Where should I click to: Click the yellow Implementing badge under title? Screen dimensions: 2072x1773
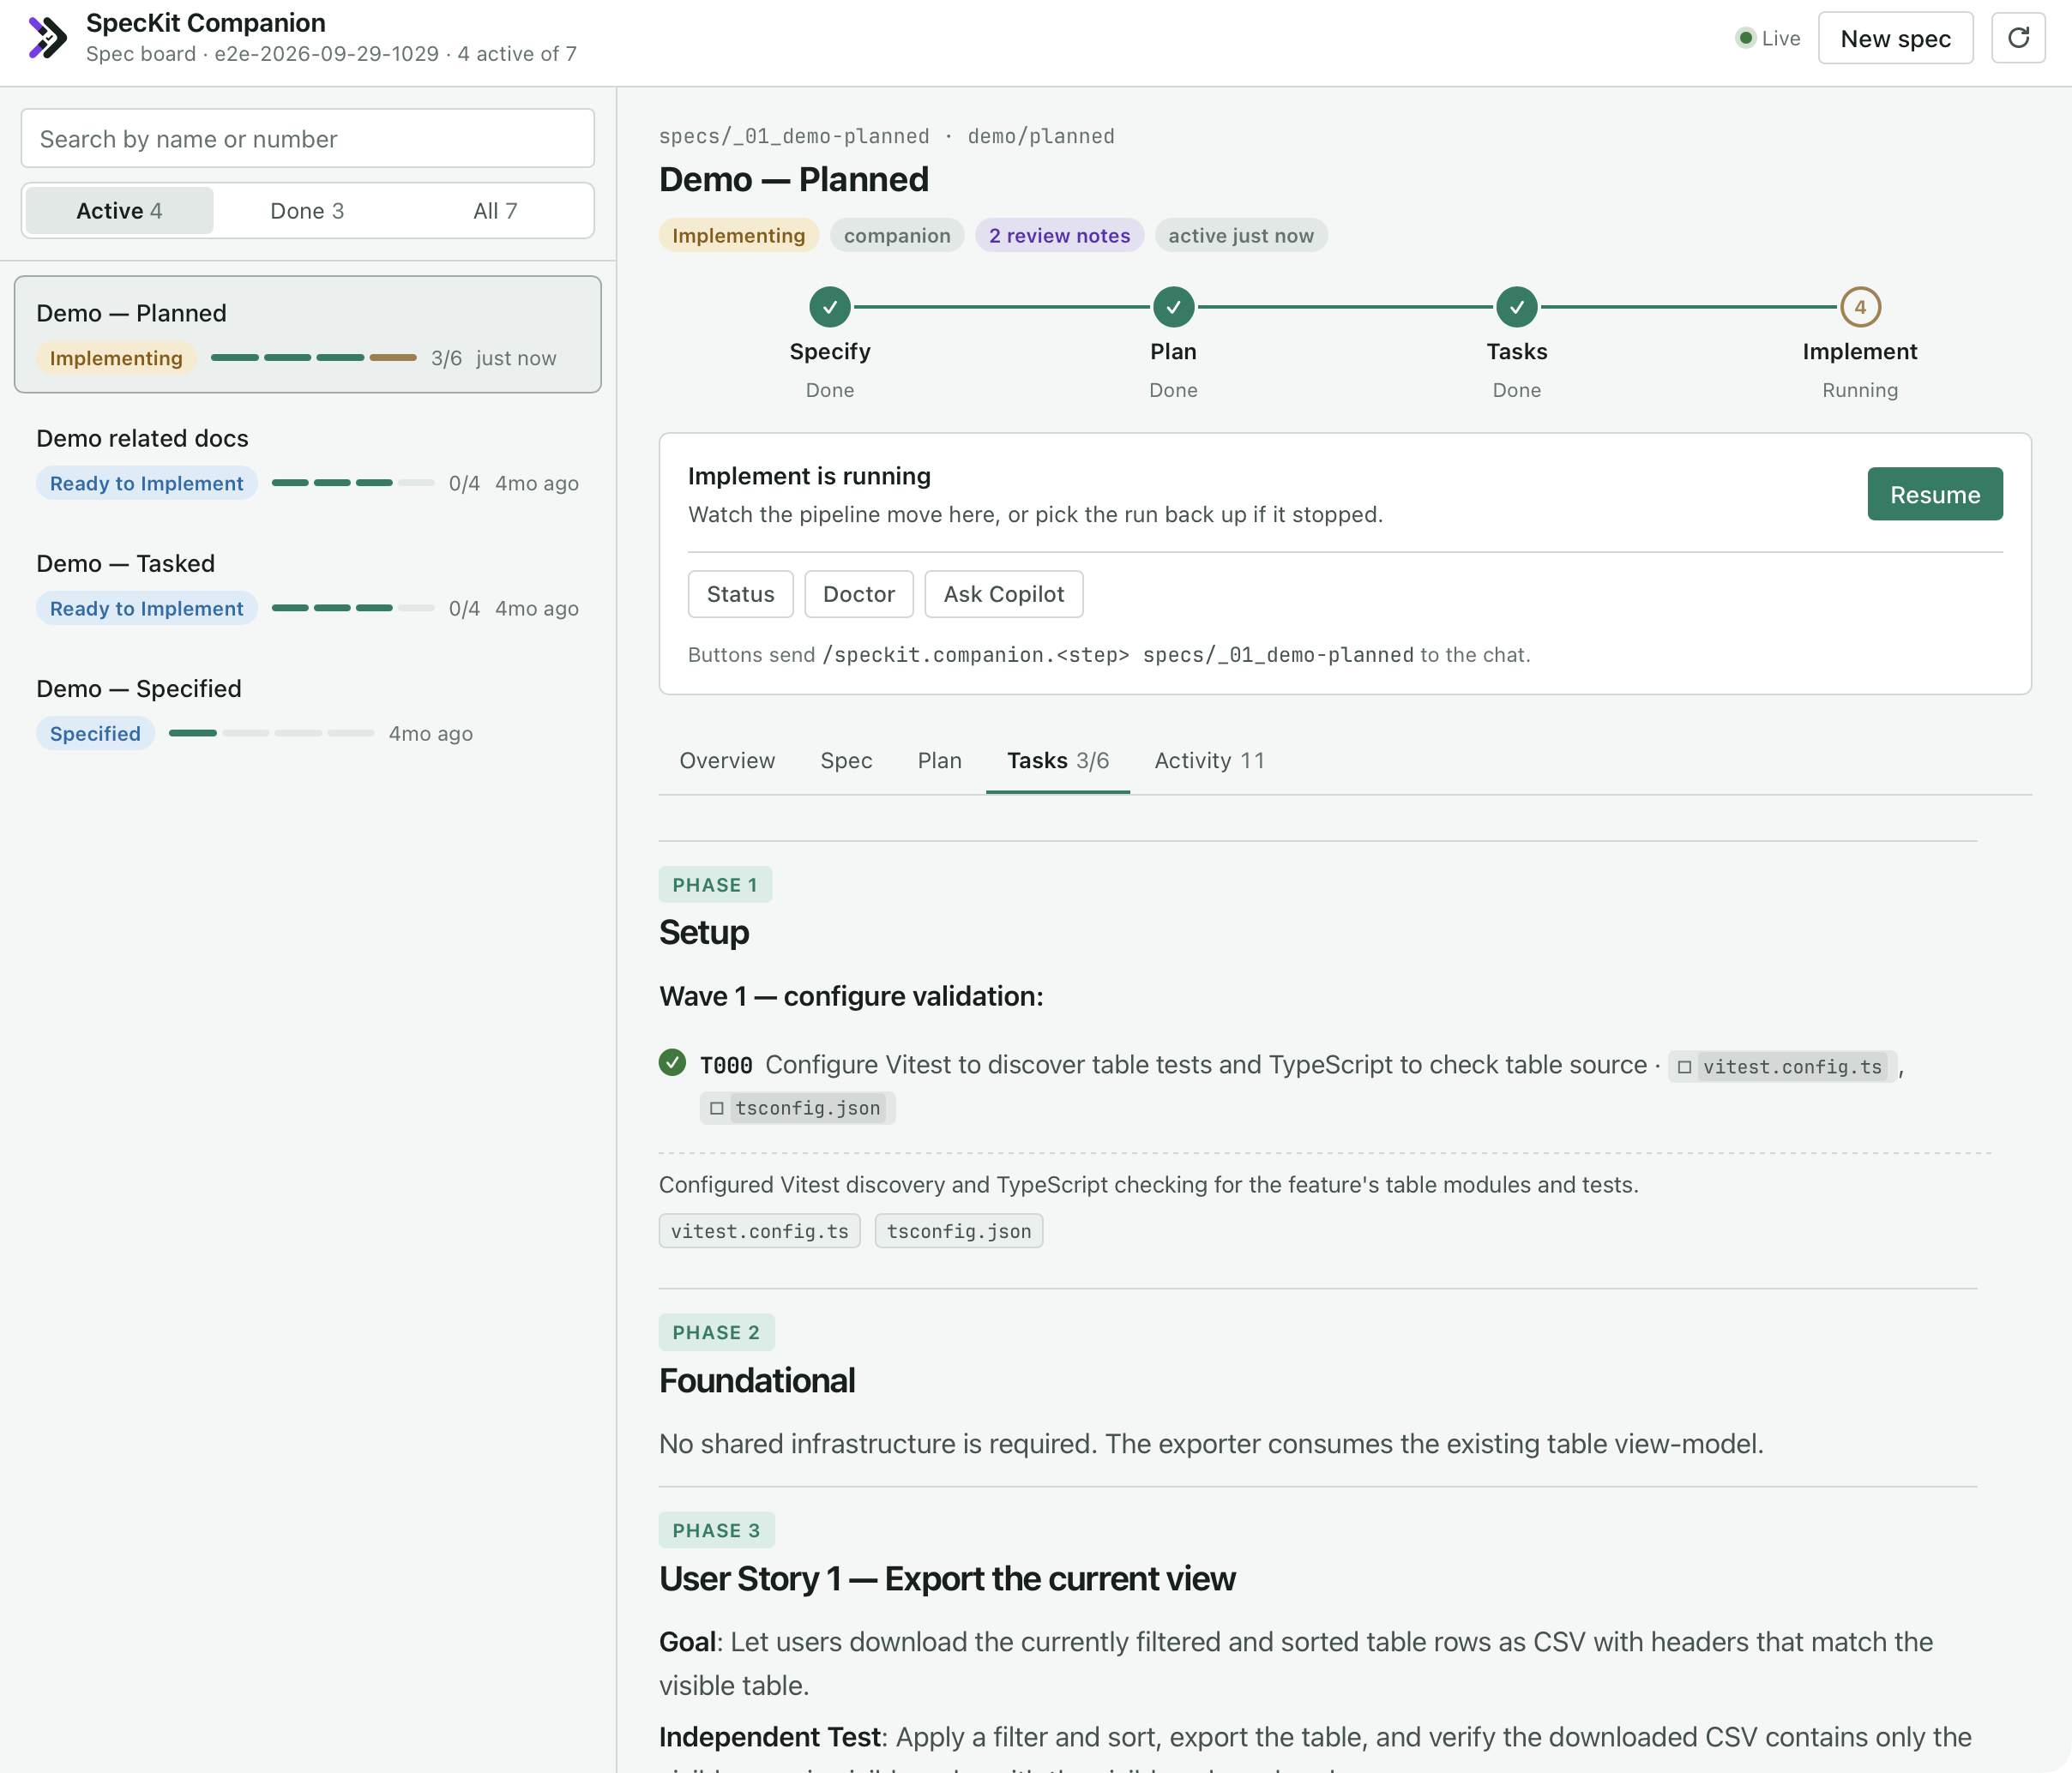[738, 236]
